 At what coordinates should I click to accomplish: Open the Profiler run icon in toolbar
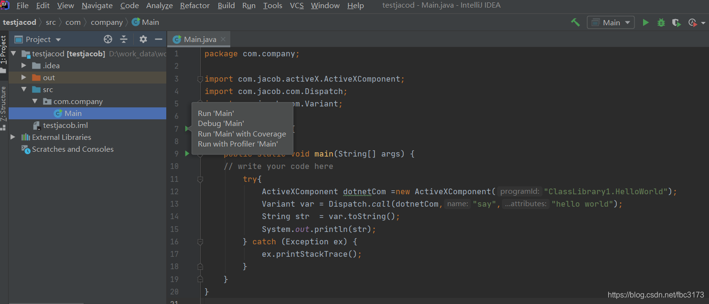click(x=693, y=22)
